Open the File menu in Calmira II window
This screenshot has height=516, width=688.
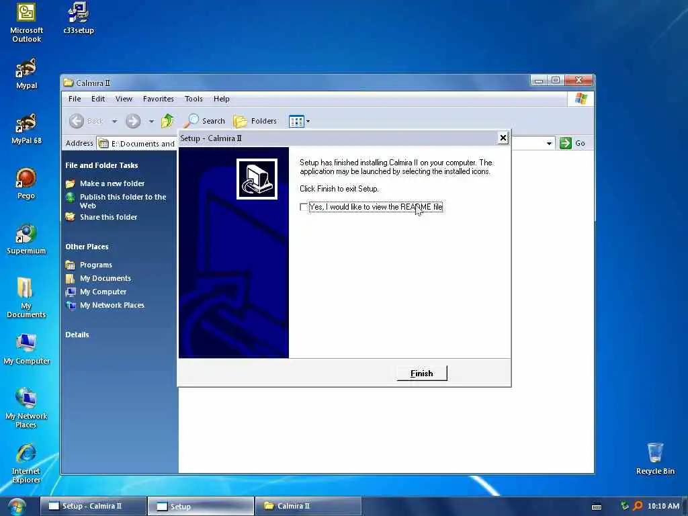tap(75, 99)
